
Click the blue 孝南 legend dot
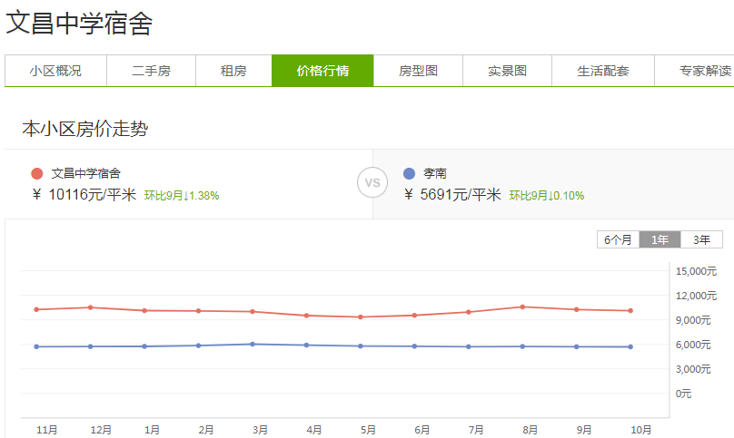pyautogui.click(x=409, y=173)
